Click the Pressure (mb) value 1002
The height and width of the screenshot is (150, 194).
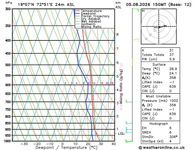coord(174,101)
